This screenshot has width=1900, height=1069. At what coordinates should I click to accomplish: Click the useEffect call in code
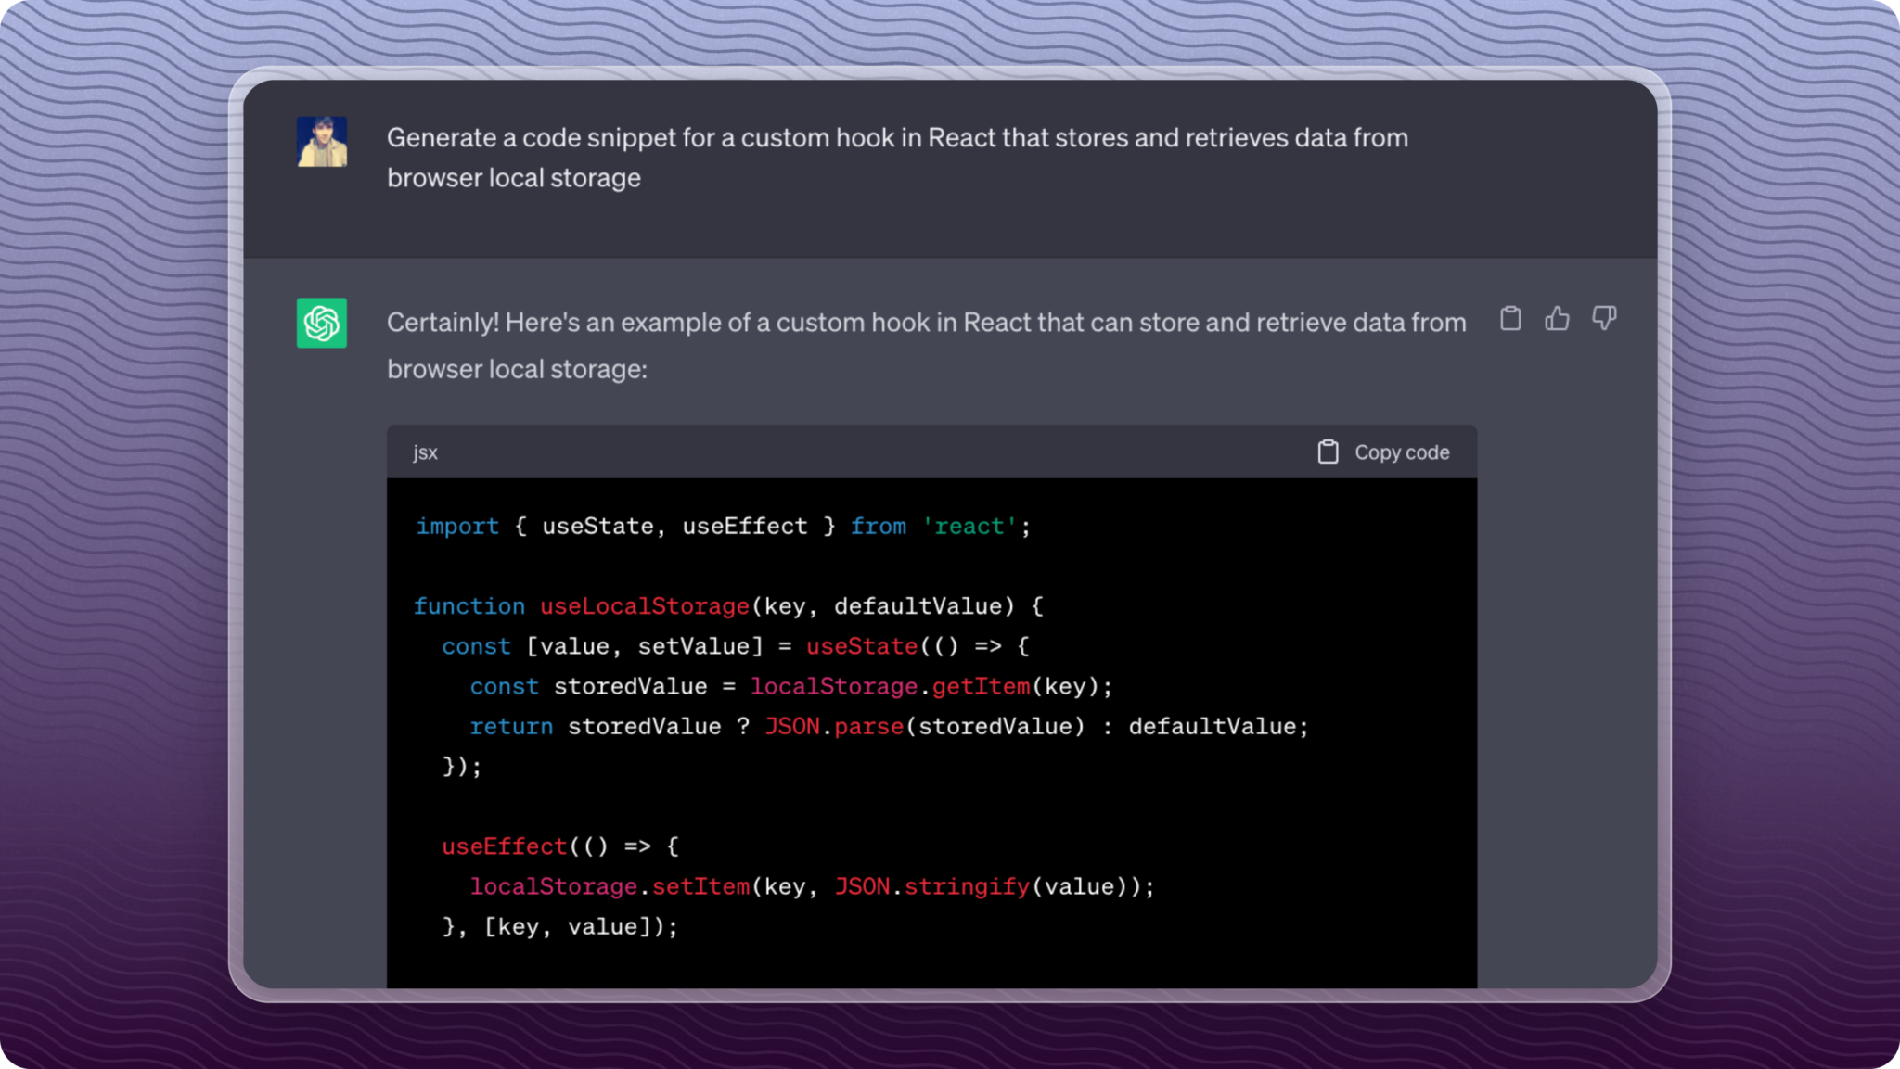point(504,846)
